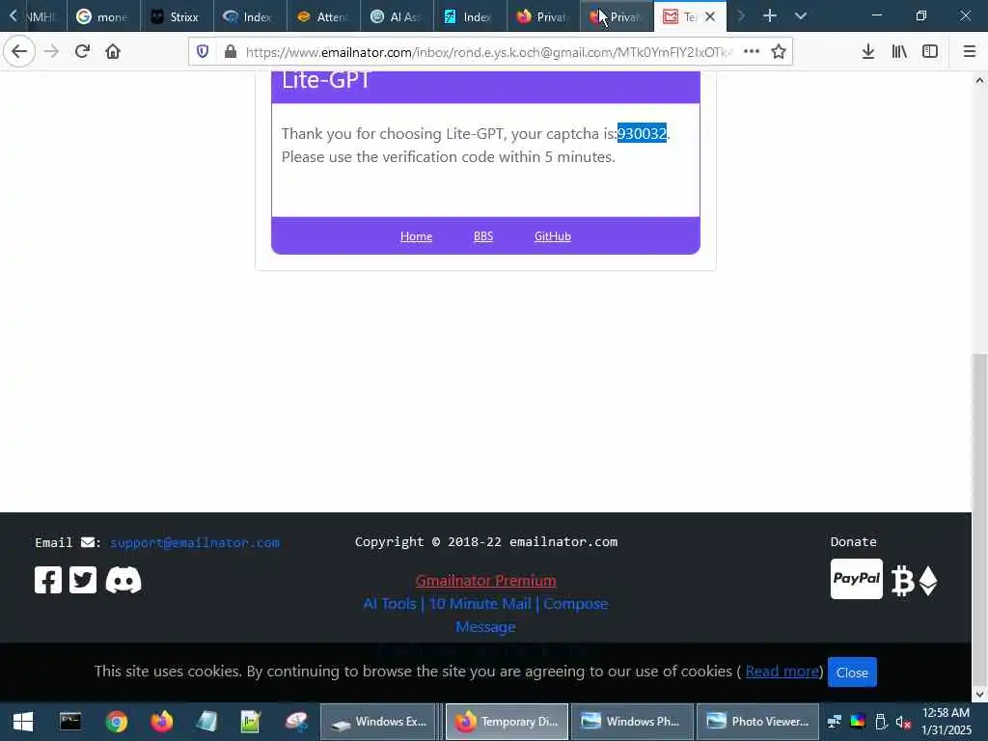Switch to the AI As tab

pos(397,16)
